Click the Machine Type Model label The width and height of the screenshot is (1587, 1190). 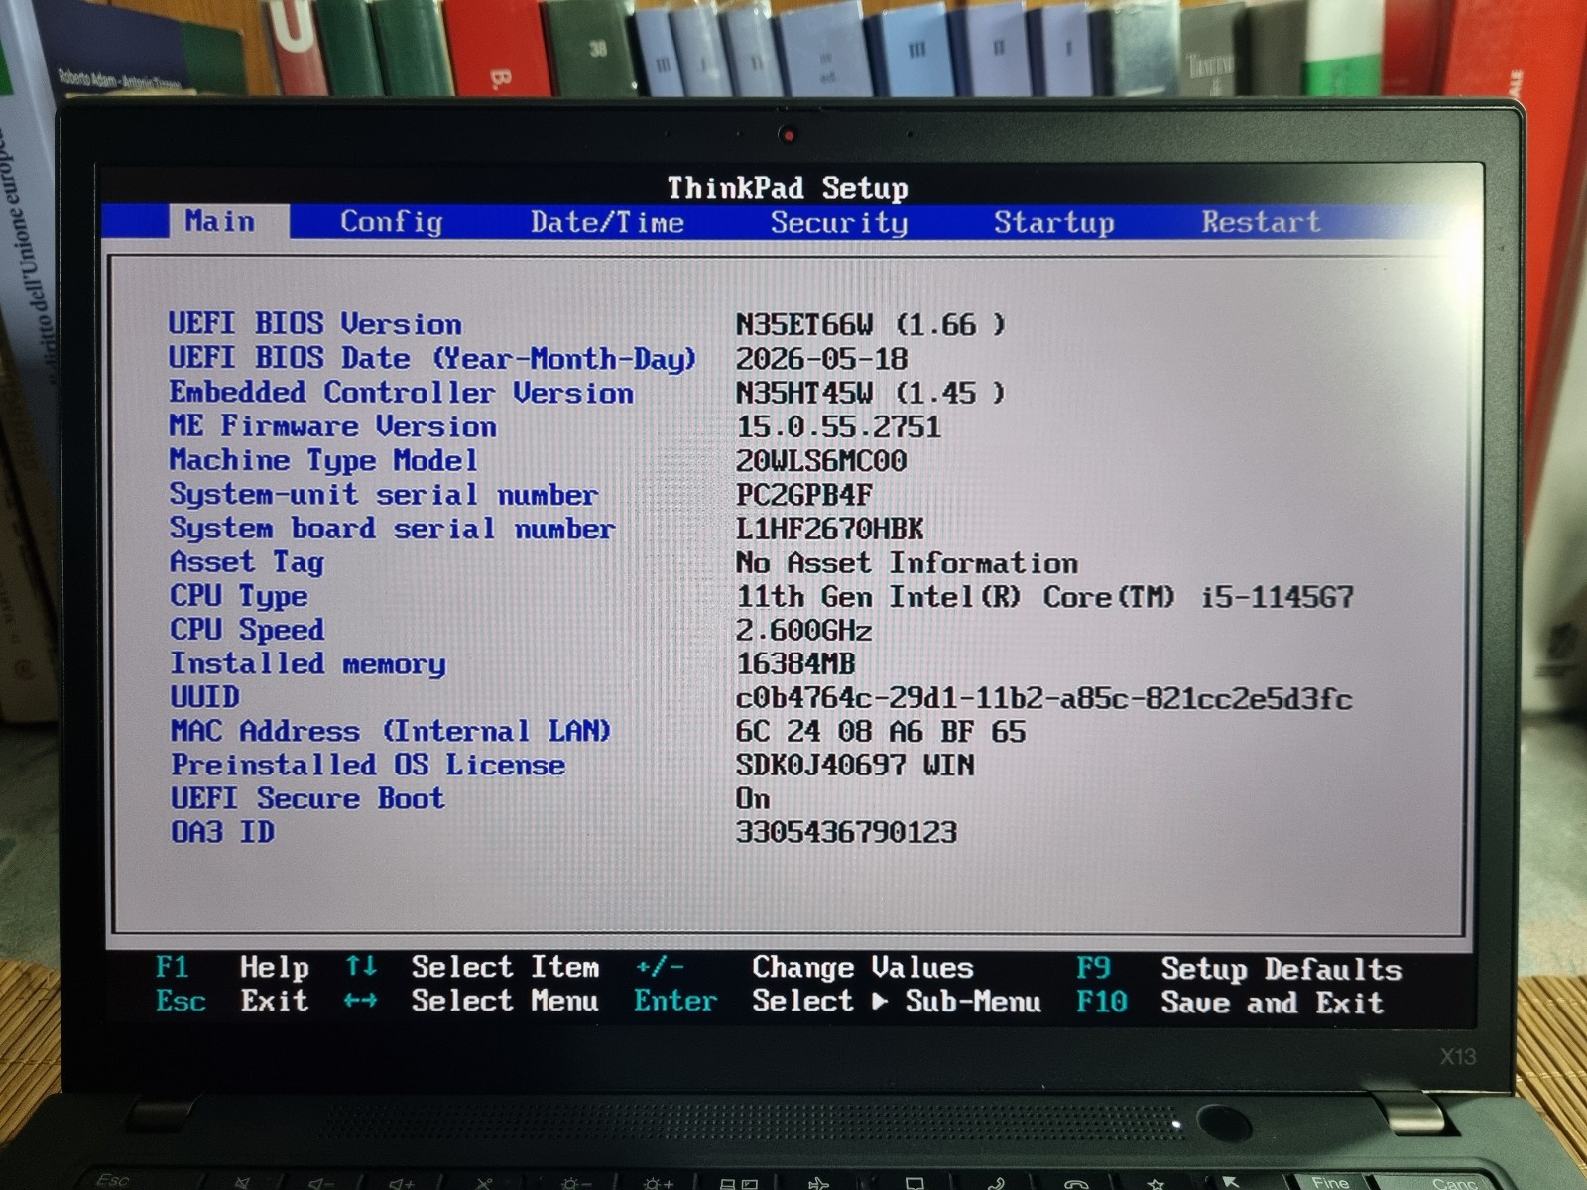pos(323,461)
